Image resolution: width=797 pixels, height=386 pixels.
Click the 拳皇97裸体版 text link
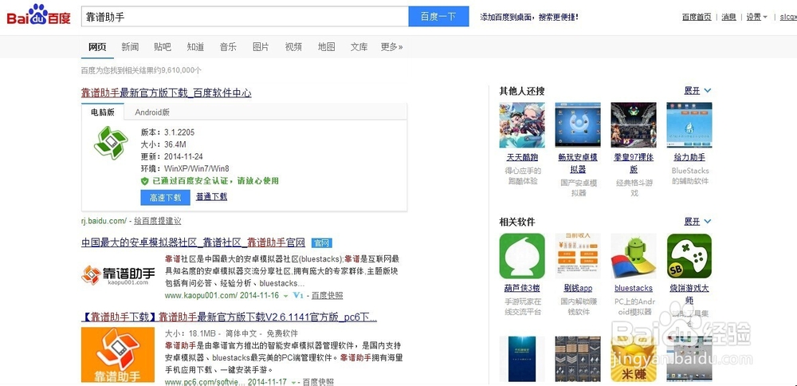pyautogui.click(x=634, y=163)
